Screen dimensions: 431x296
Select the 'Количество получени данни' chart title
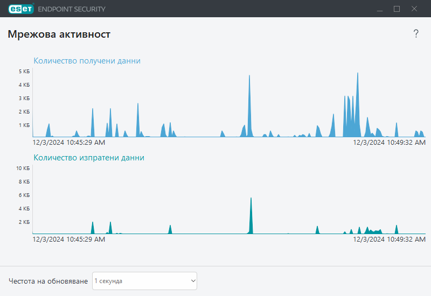[x=87, y=61]
